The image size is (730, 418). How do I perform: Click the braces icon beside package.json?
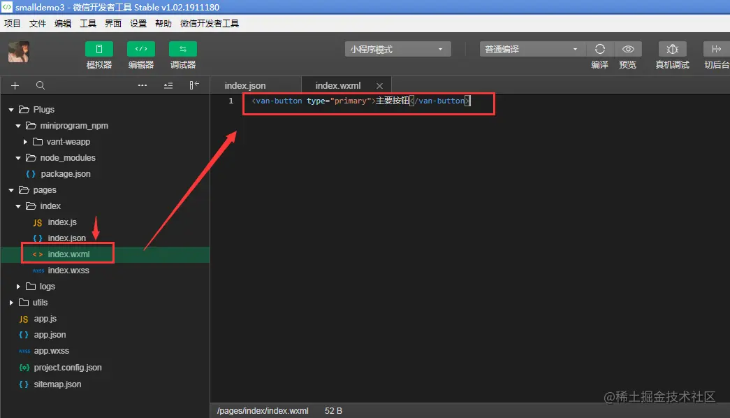(x=31, y=174)
